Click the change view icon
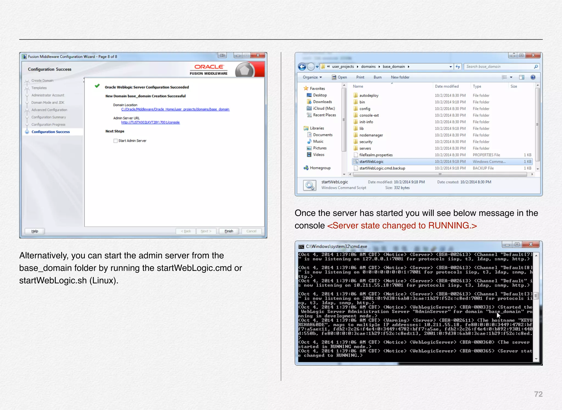Image resolution: width=562 pixels, height=410 pixels. [504, 77]
